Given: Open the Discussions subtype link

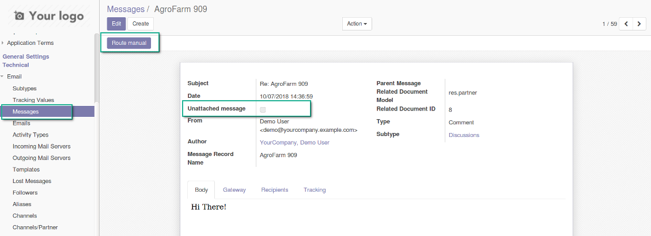Looking at the screenshot, I should tap(463, 135).
